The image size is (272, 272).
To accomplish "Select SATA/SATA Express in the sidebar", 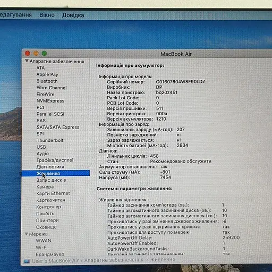I will [58, 127].
